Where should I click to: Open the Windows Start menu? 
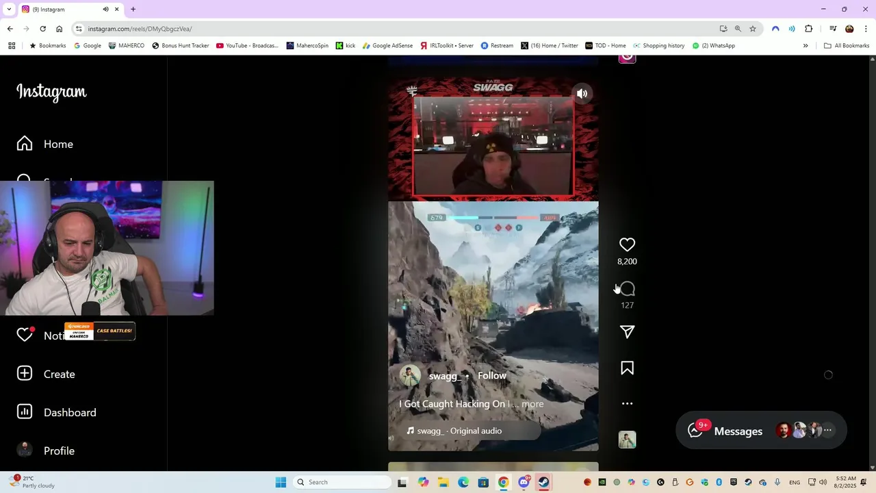pyautogui.click(x=281, y=482)
